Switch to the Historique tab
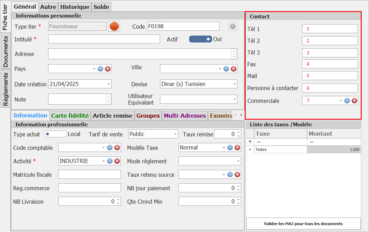Screen dimensions: 369x232 tap(75, 7)
